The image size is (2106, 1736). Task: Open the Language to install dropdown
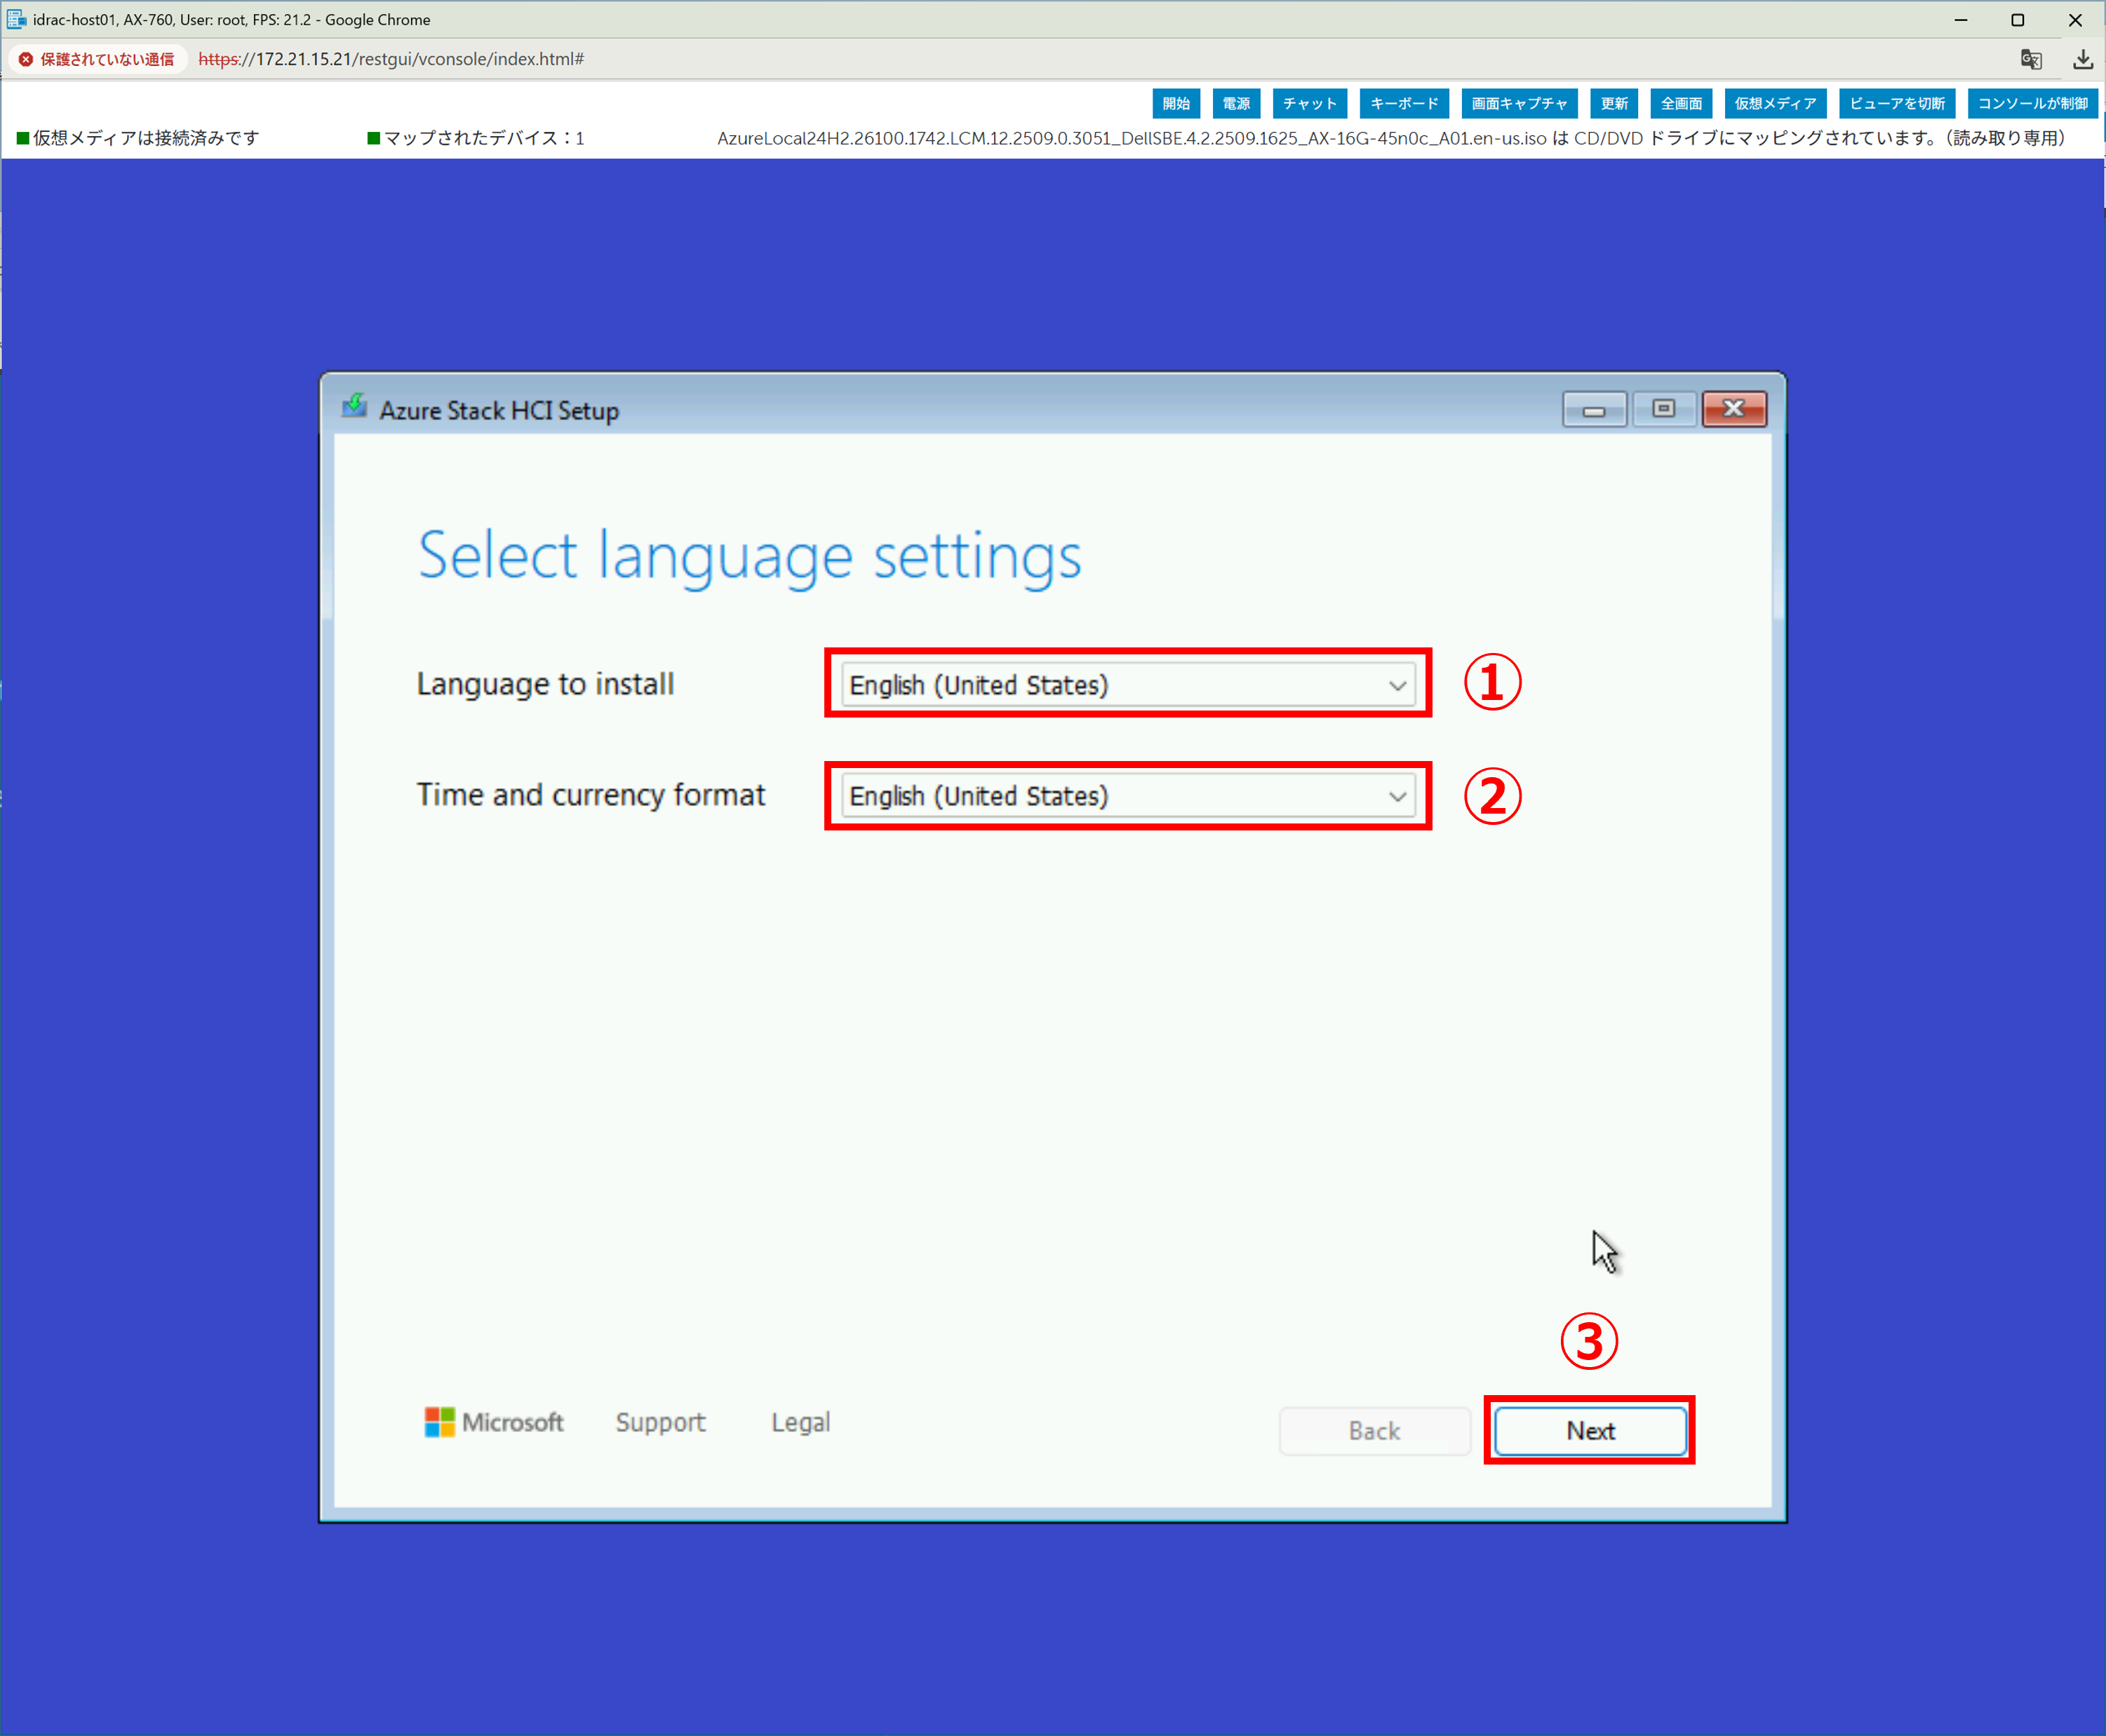point(1127,685)
